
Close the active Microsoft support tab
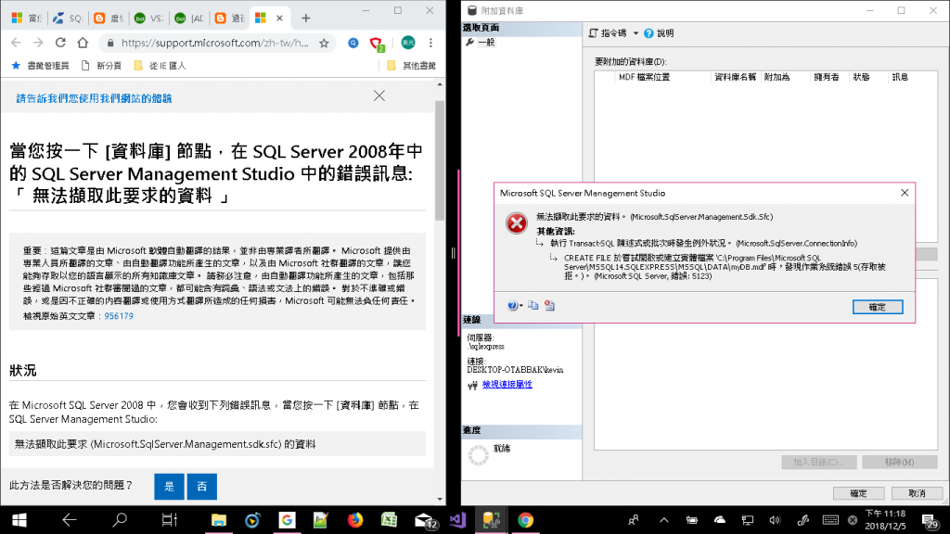(x=279, y=19)
